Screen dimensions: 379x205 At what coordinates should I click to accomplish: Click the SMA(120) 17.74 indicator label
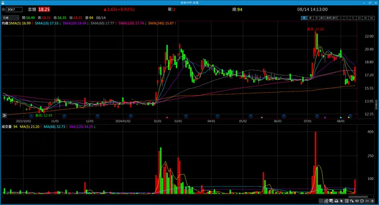[x=132, y=24]
